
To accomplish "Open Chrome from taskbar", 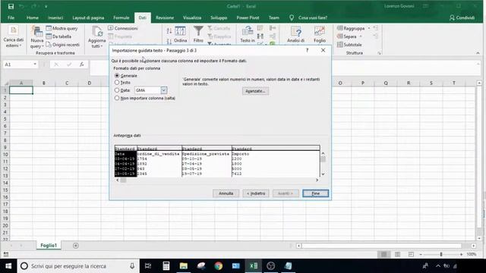I will click(219, 266).
